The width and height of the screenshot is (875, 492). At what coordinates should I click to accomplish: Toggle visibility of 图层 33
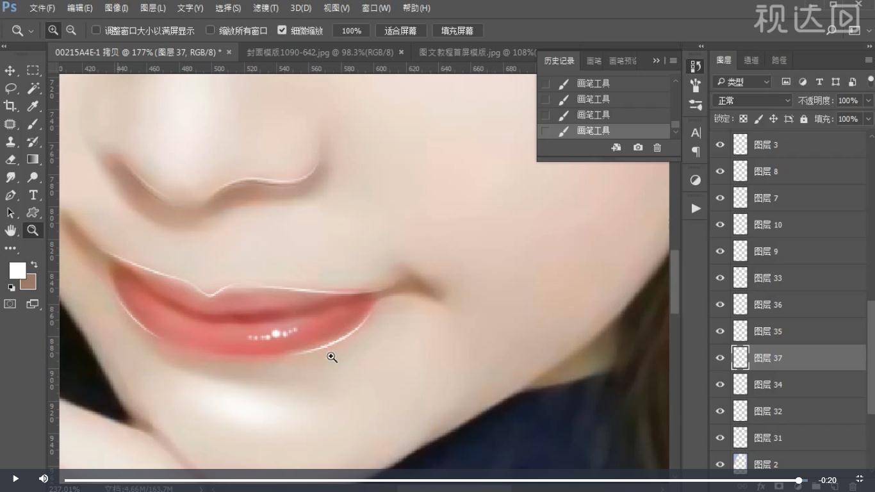tap(720, 278)
